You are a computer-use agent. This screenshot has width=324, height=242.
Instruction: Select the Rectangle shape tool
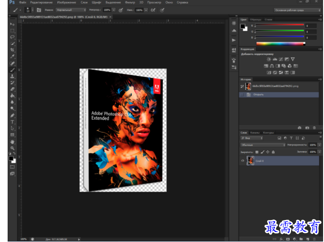[12, 135]
